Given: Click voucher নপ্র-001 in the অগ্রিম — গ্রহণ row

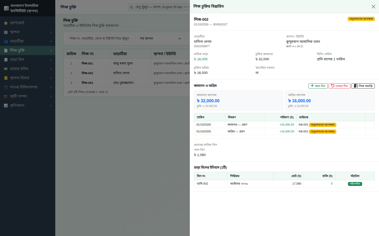Looking at the screenshot, I should (x=303, y=132).
